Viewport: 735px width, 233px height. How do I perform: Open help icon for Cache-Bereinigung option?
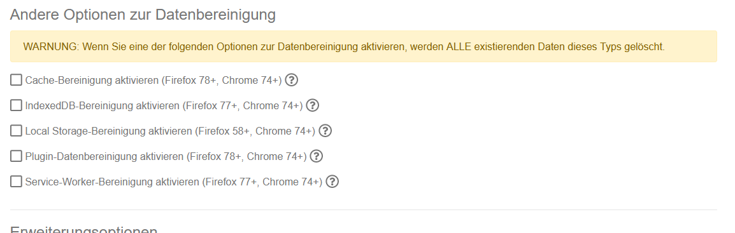point(292,81)
